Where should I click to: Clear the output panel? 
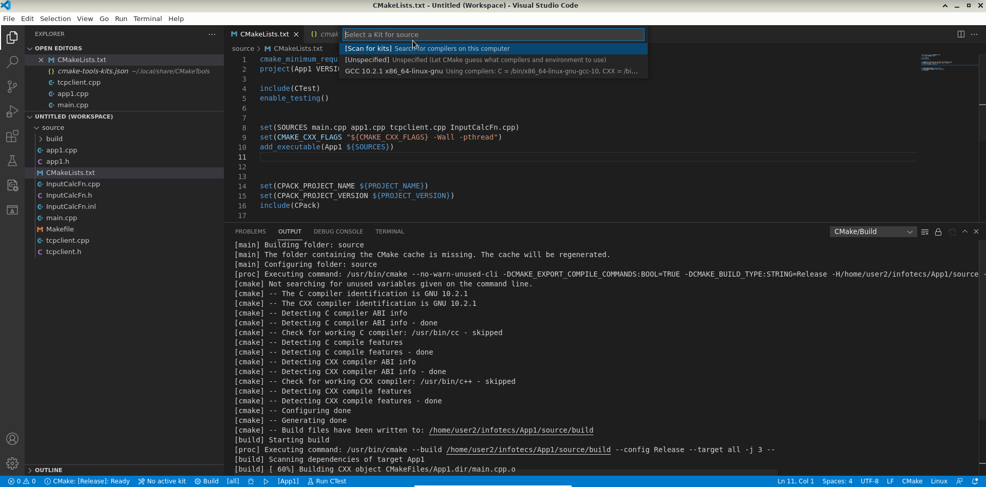(x=925, y=232)
